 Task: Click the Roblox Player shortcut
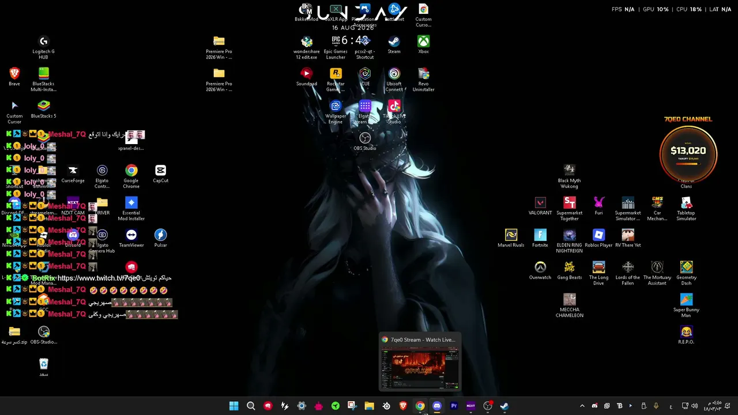598,238
